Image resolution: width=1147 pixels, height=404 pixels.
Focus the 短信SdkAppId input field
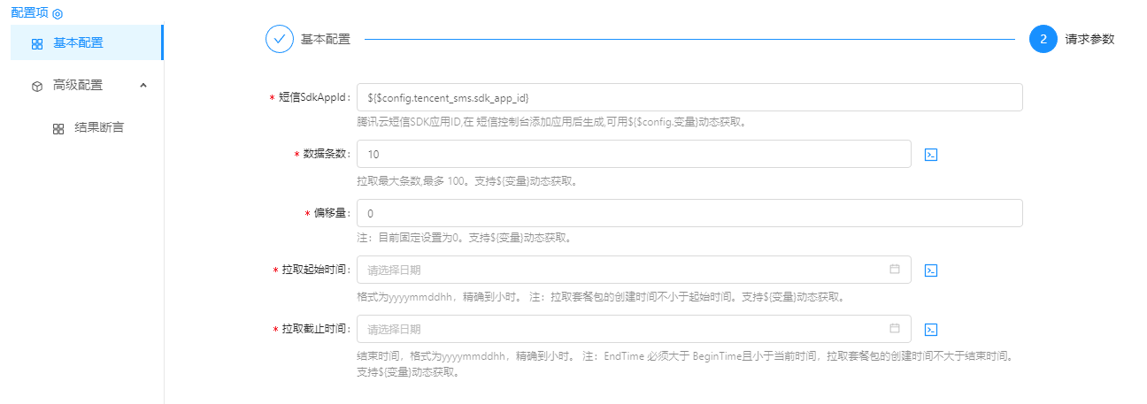[x=689, y=97]
